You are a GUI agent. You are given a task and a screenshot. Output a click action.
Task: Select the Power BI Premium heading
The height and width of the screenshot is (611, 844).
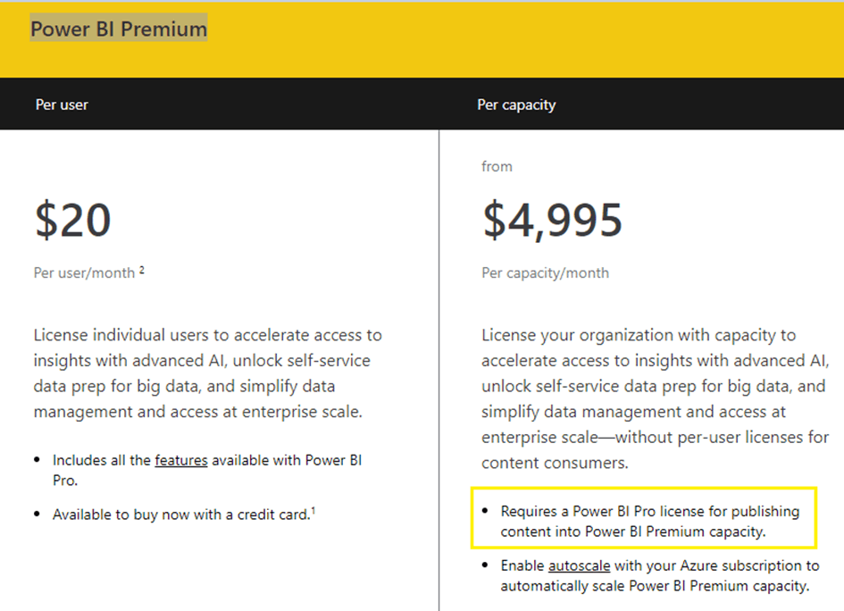119,29
